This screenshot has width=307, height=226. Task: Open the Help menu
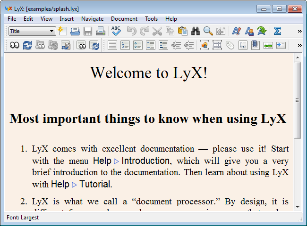click(171, 19)
